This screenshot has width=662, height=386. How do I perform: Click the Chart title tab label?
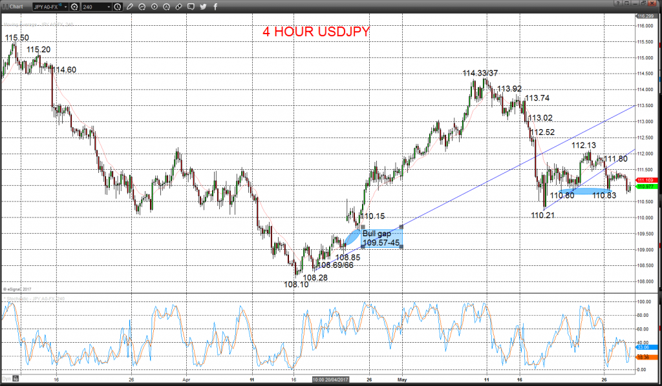(16, 6)
